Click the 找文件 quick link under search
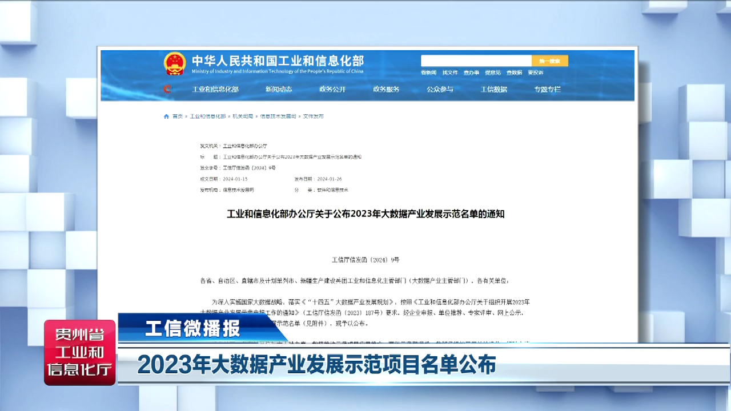731x411 pixels. (x=450, y=73)
